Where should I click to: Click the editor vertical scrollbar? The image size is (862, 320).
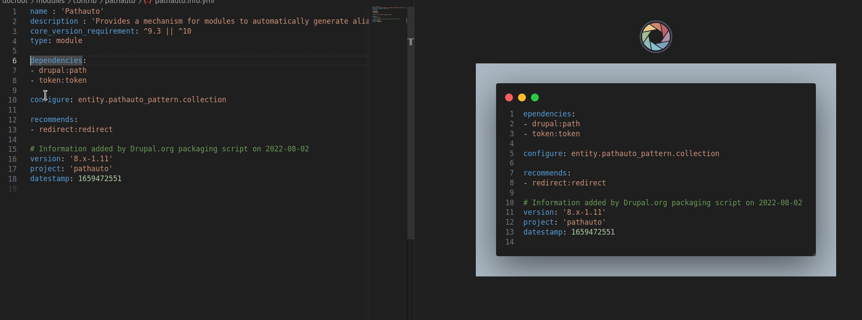[411, 123]
